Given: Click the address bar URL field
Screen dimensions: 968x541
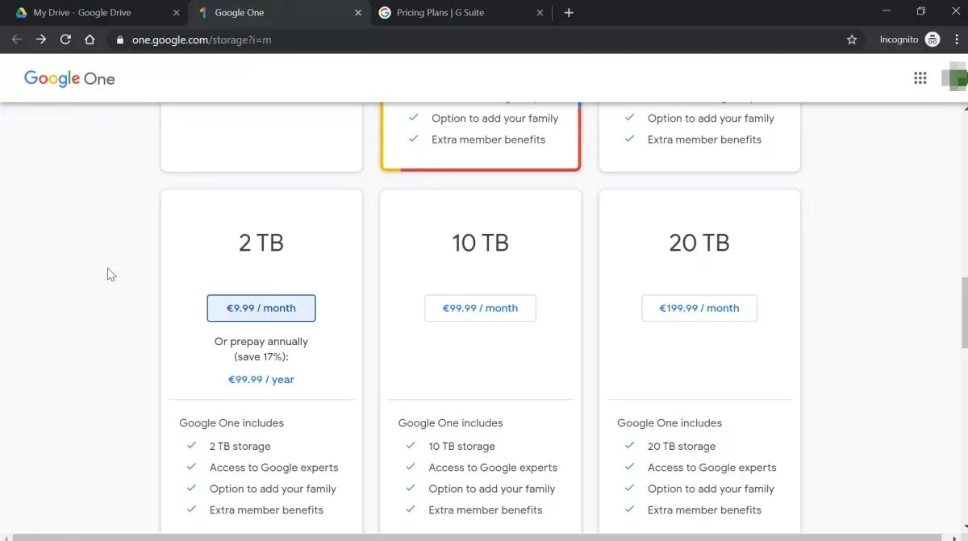Looking at the screenshot, I should [484, 40].
